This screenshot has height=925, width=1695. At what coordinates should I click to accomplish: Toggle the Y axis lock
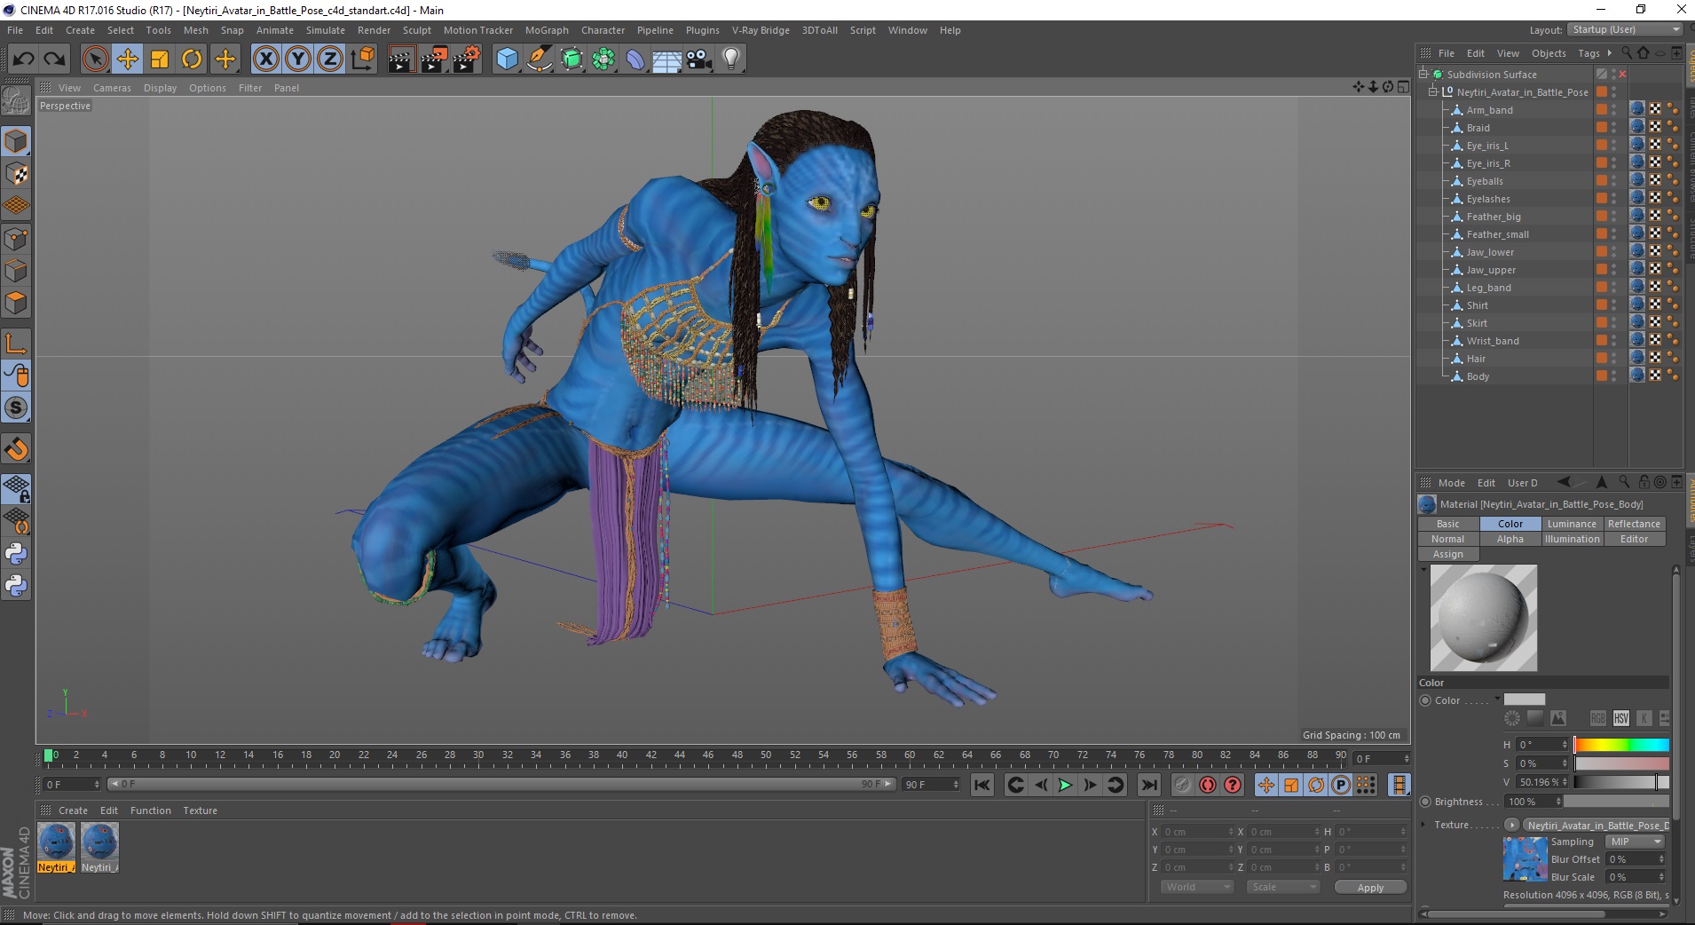coord(298,59)
